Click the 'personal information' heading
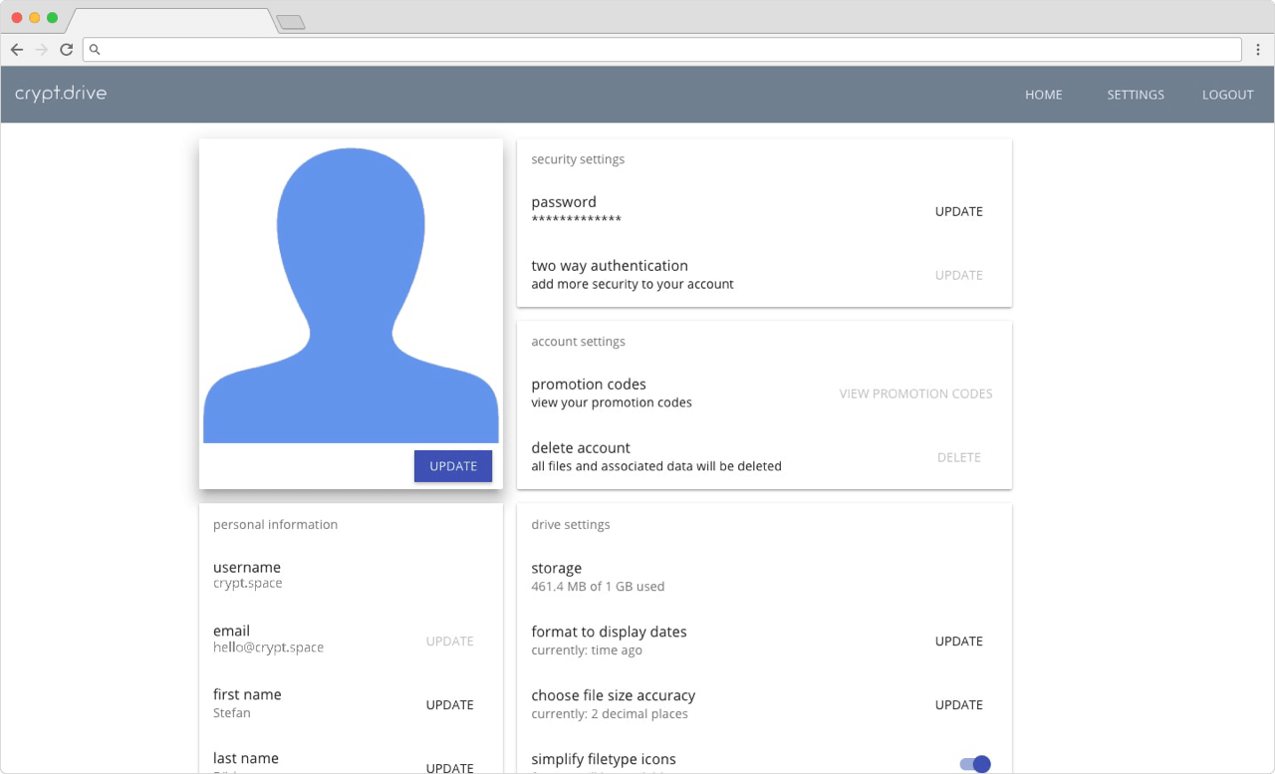The width and height of the screenshot is (1275, 774). (275, 525)
